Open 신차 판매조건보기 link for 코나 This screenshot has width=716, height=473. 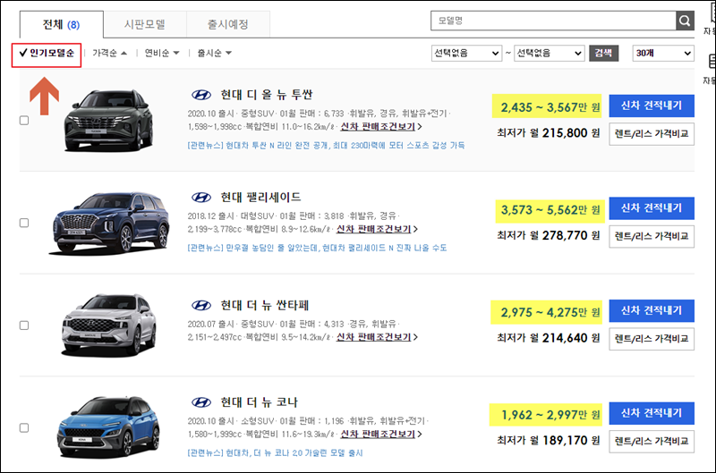pos(381,435)
